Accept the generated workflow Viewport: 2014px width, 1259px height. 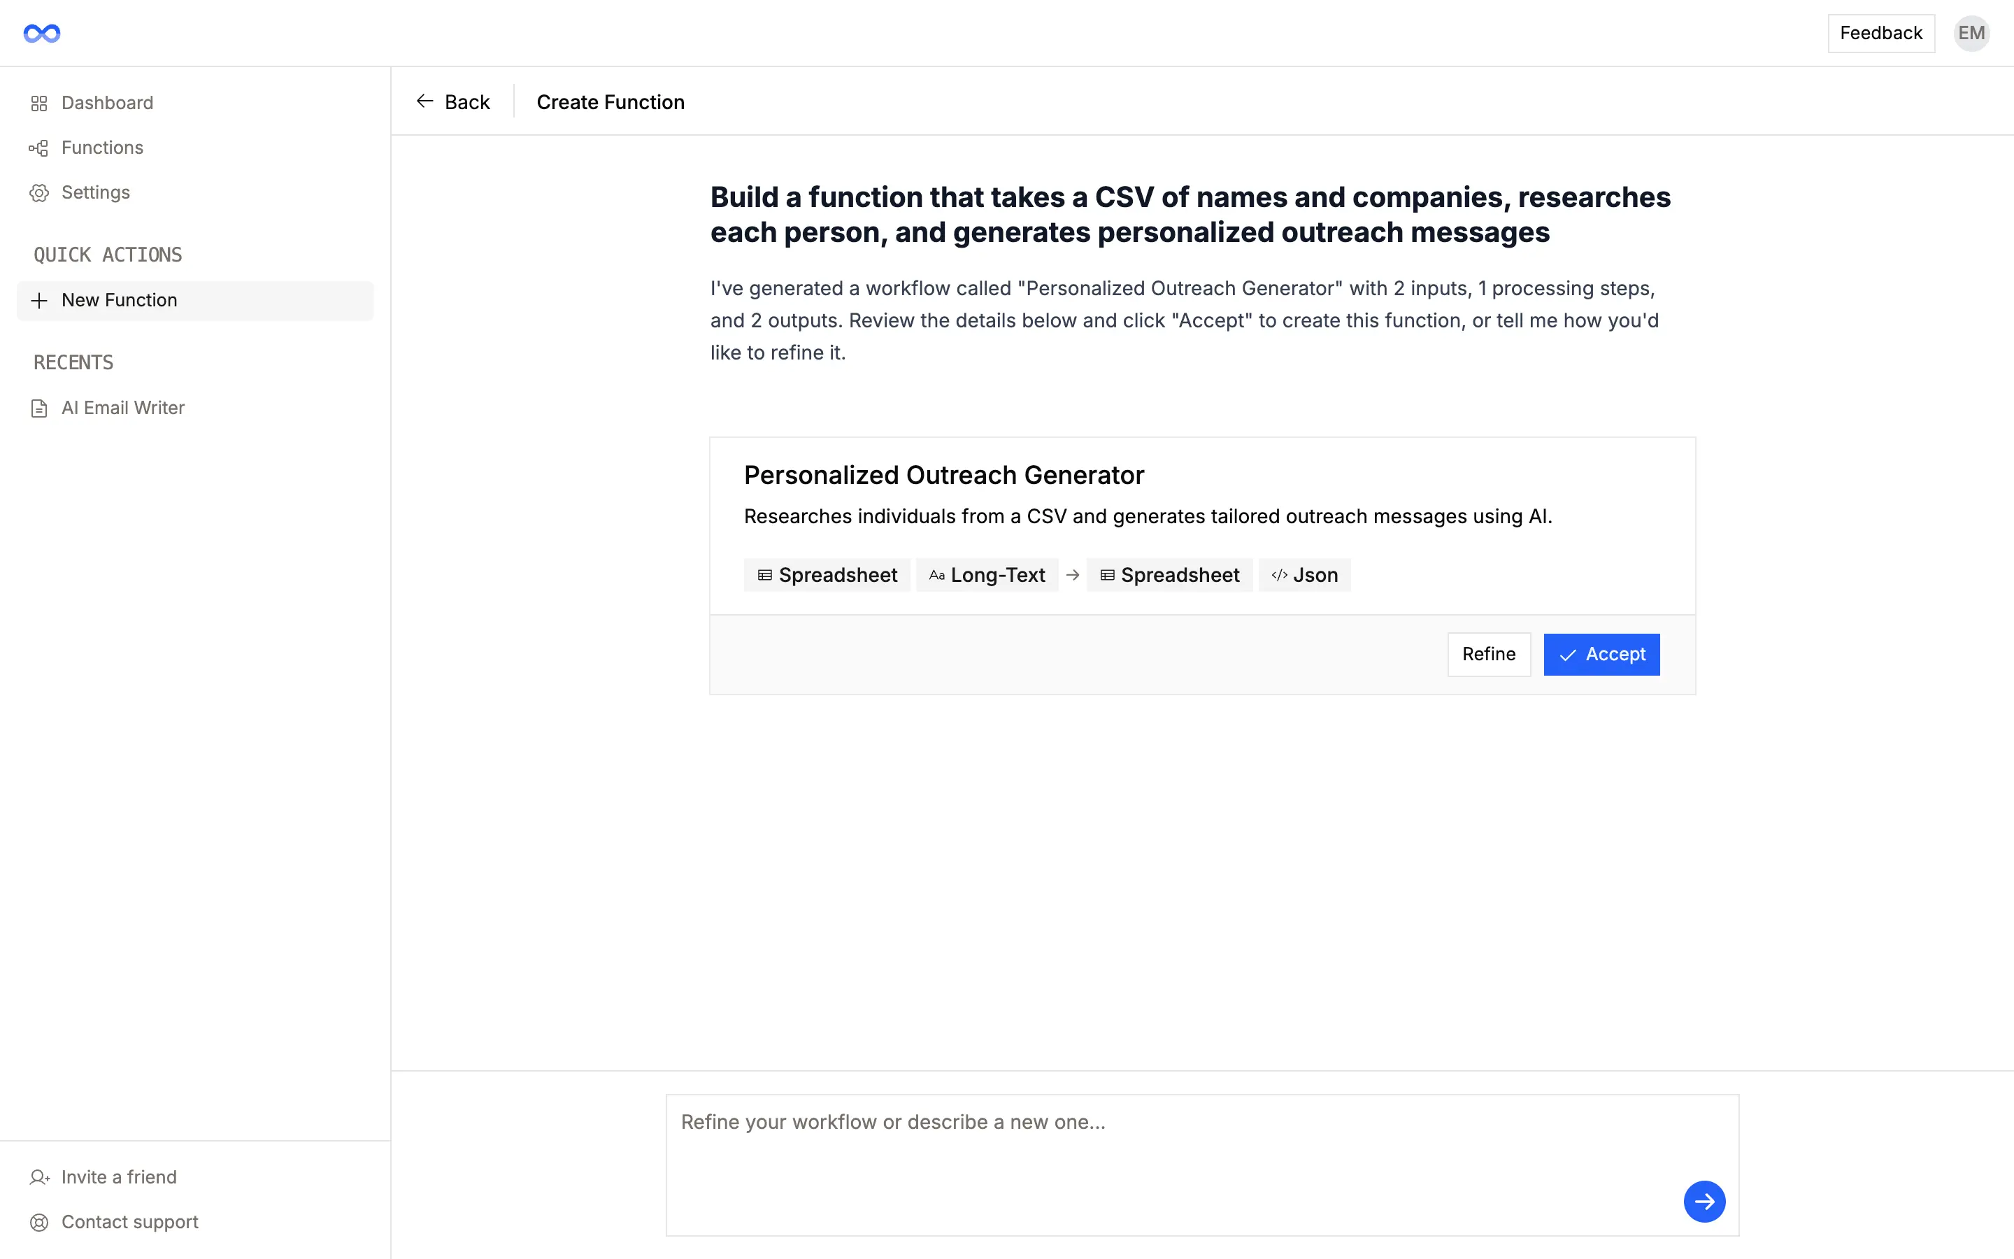(1601, 655)
